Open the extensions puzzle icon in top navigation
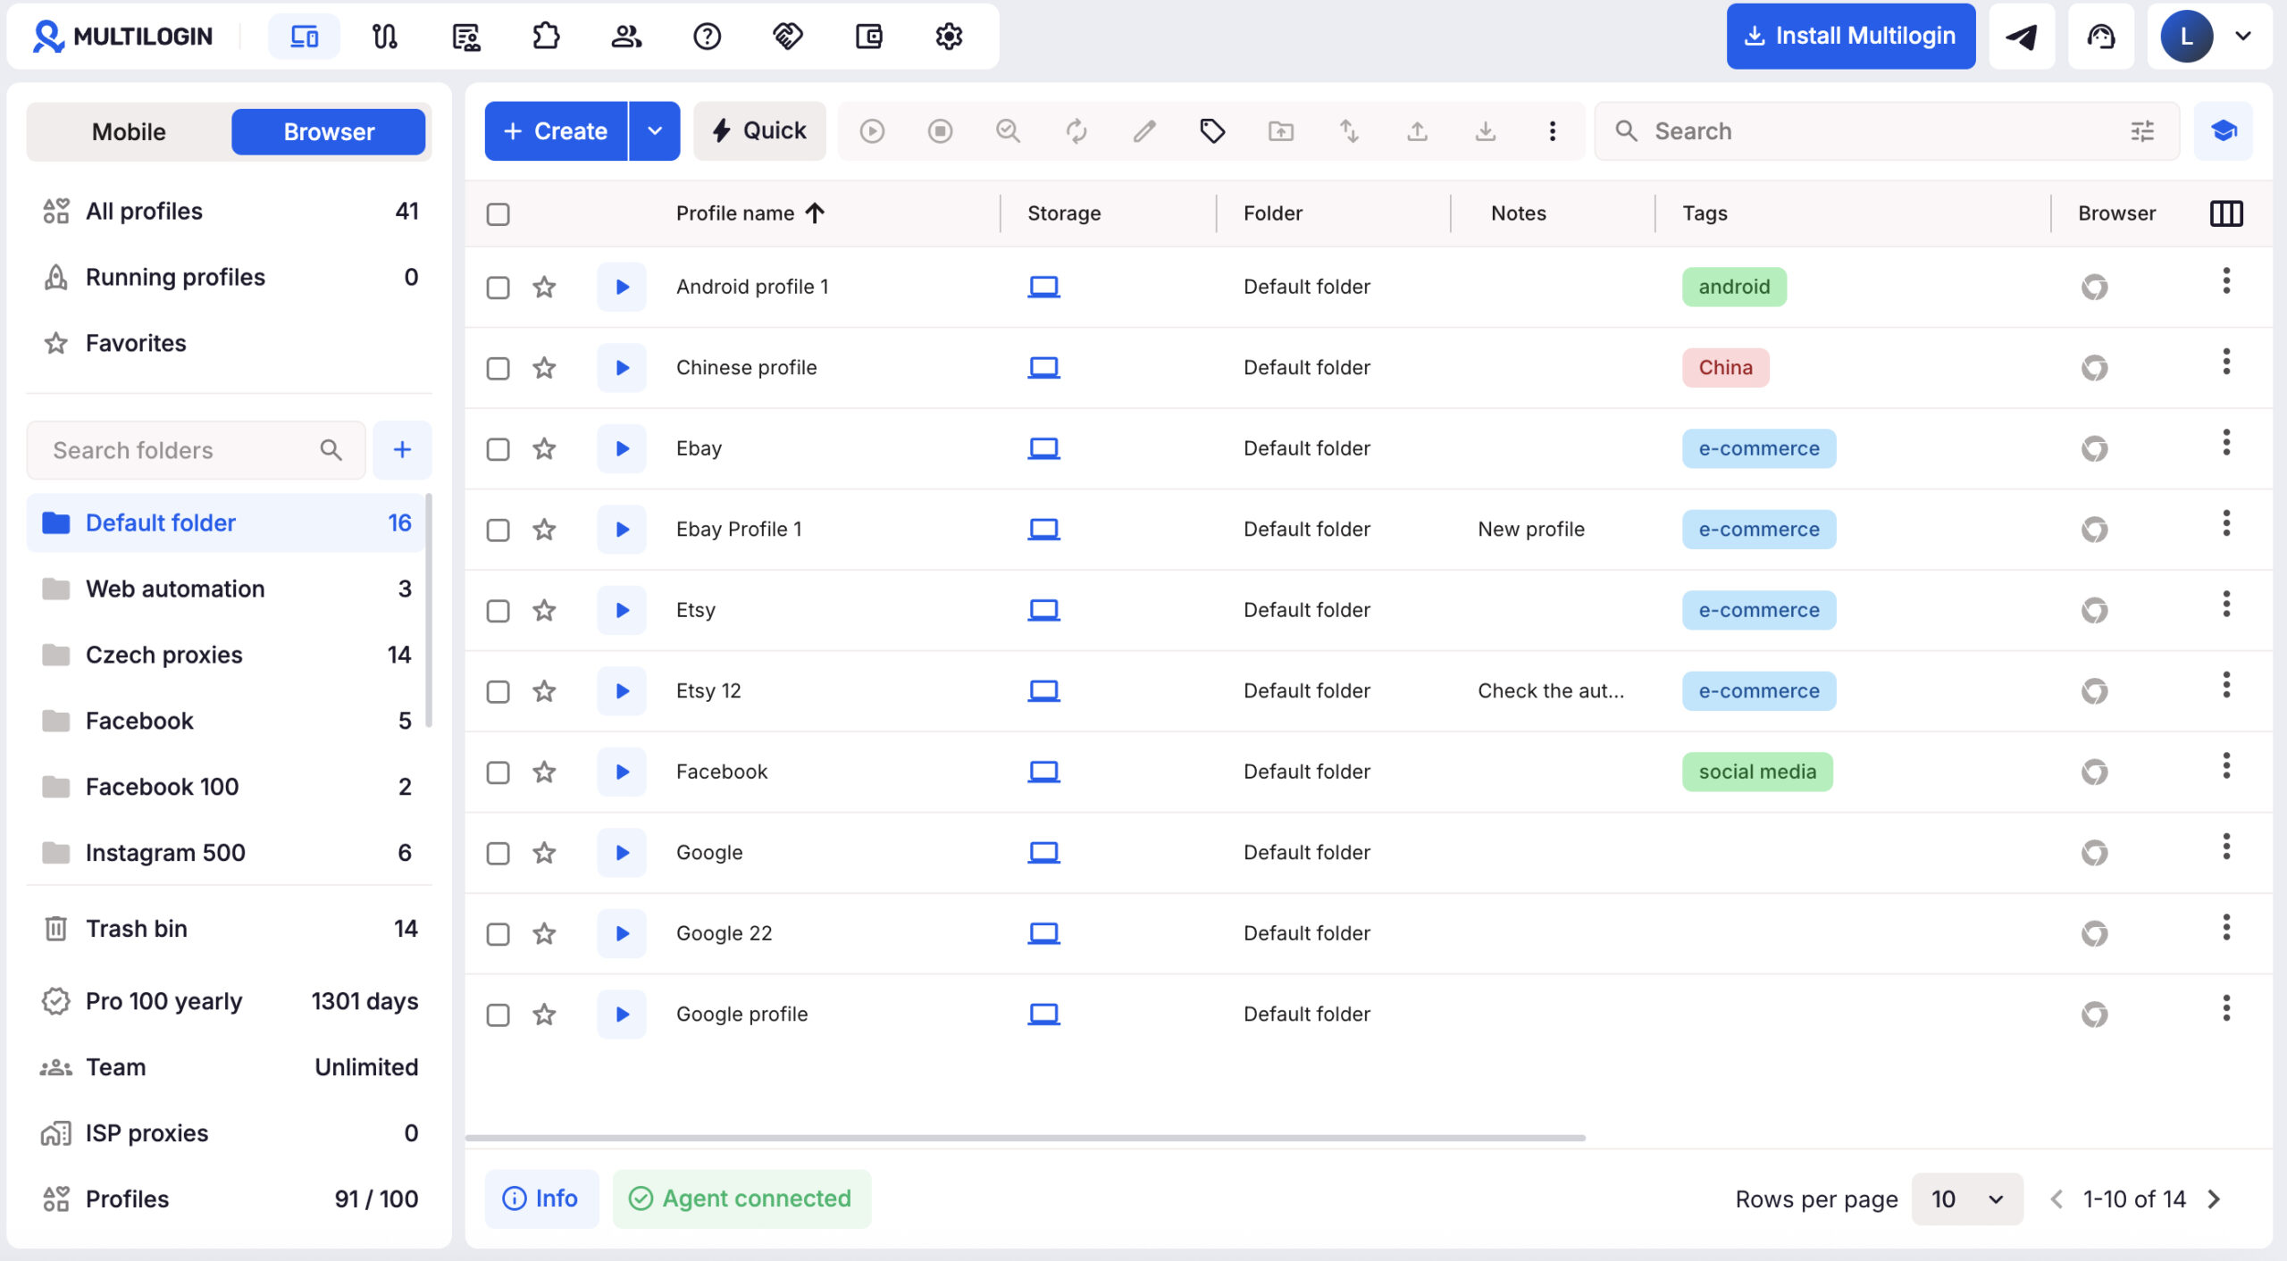2287x1261 pixels. [x=546, y=37]
